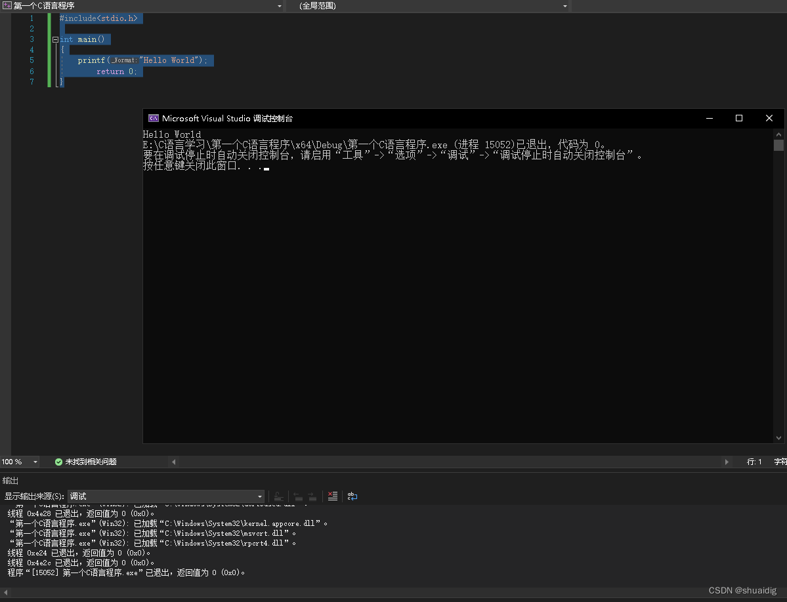
Task: Click the Hello World console output line
Action: click(172, 134)
